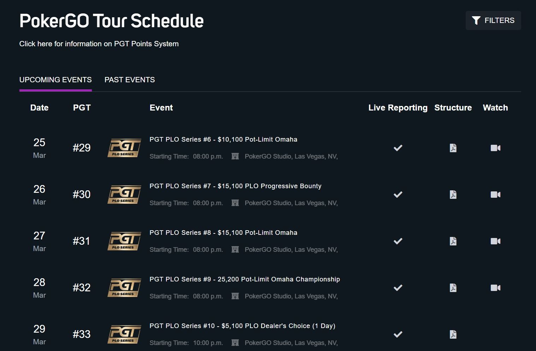Select the UPCOMING EVENTS tab
Screen dimensions: 536x351
click(x=55, y=80)
